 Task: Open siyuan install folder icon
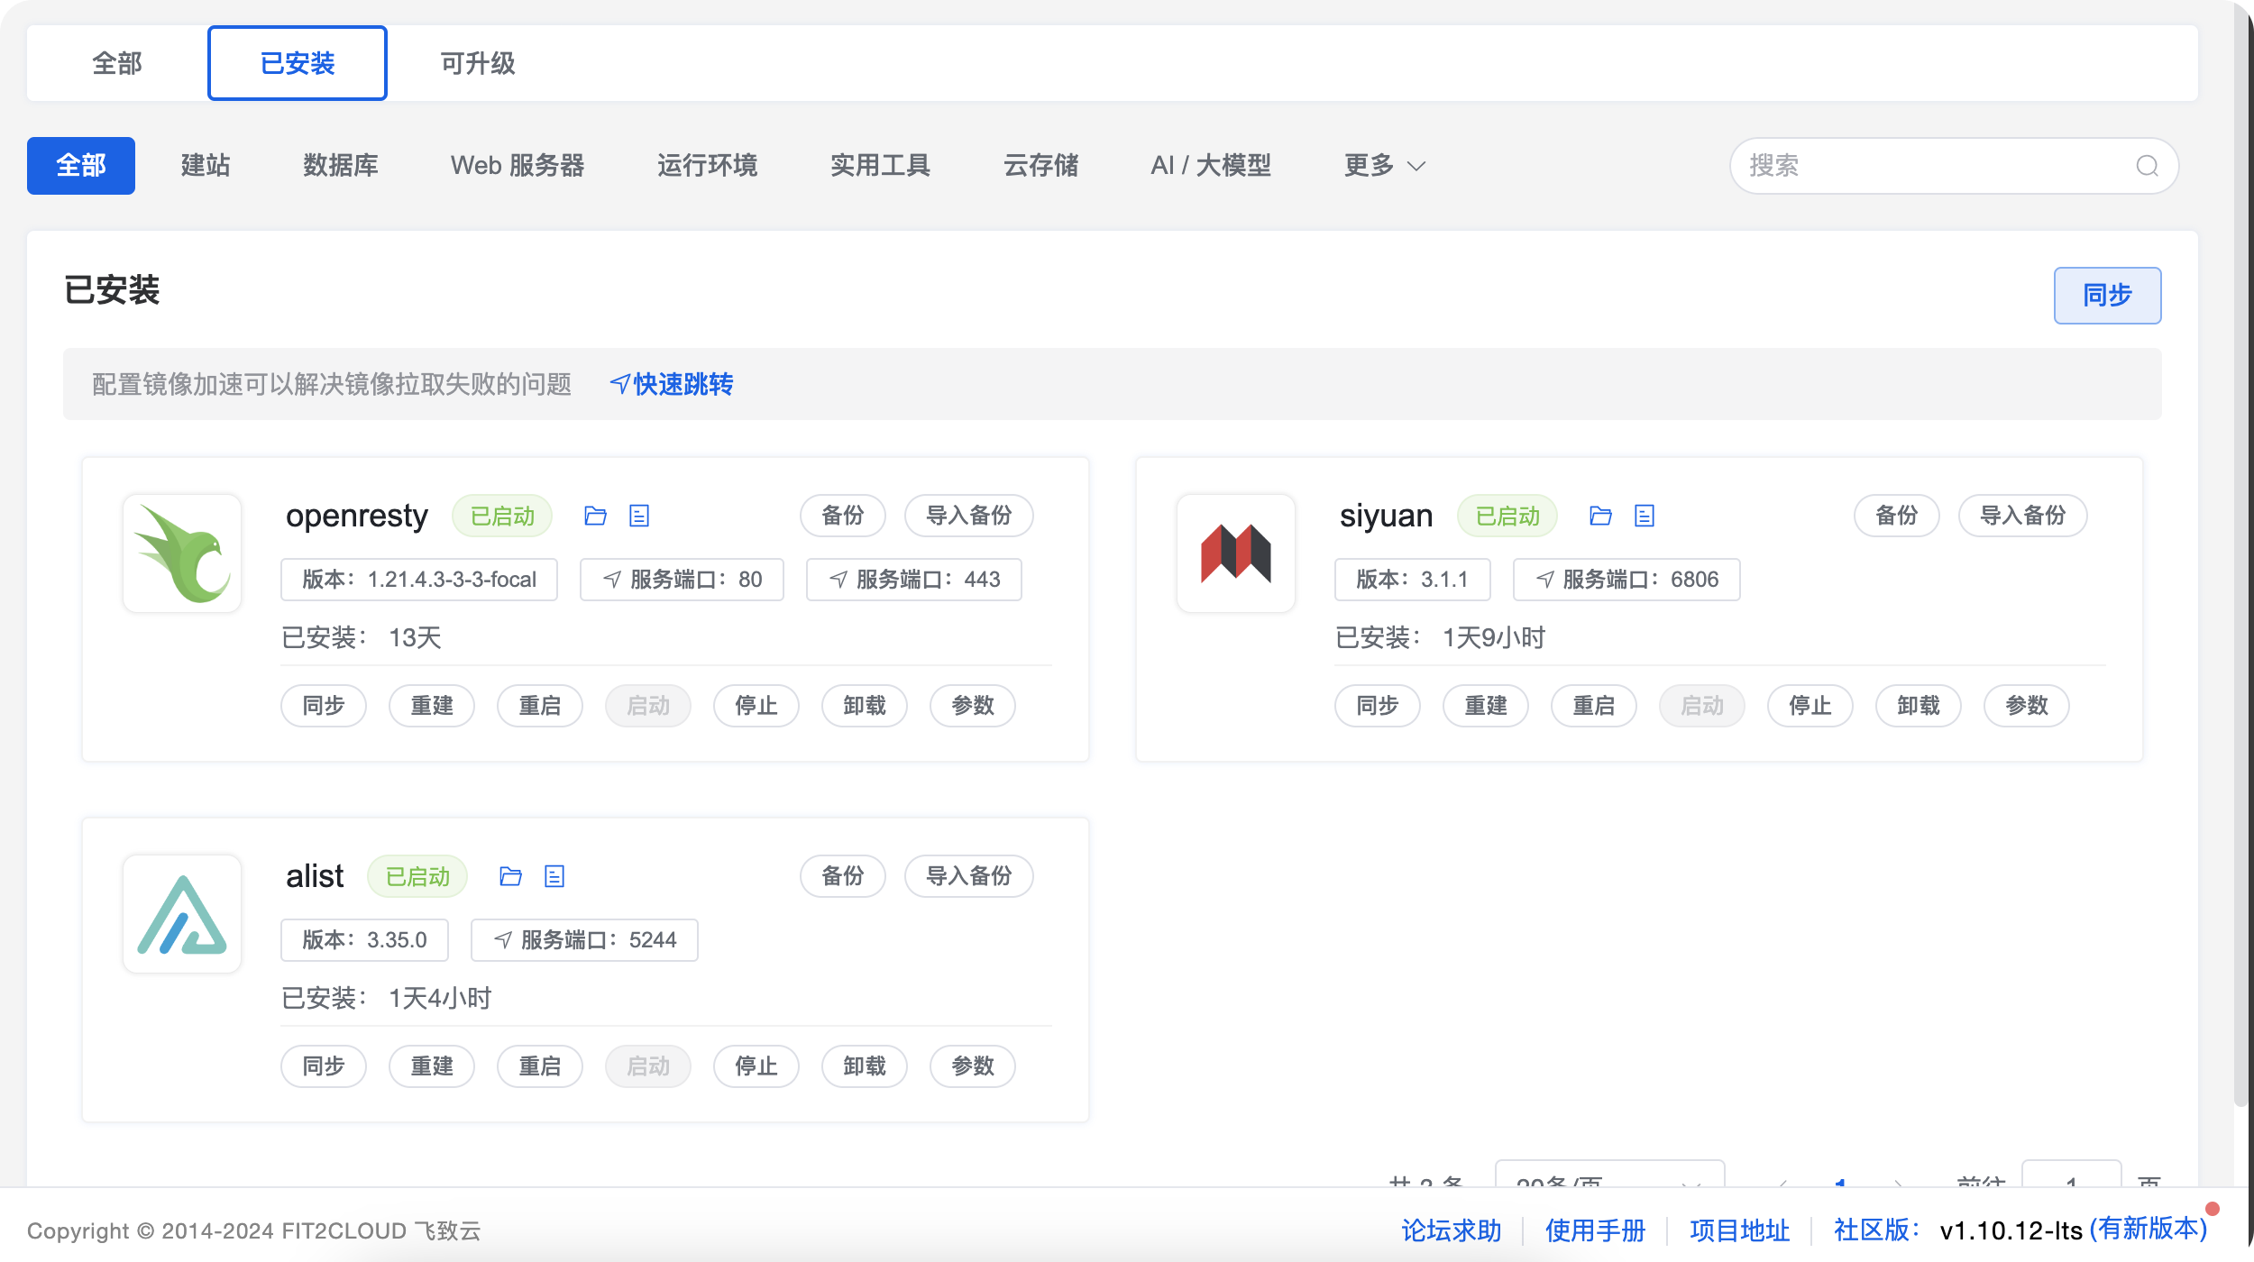1600,516
